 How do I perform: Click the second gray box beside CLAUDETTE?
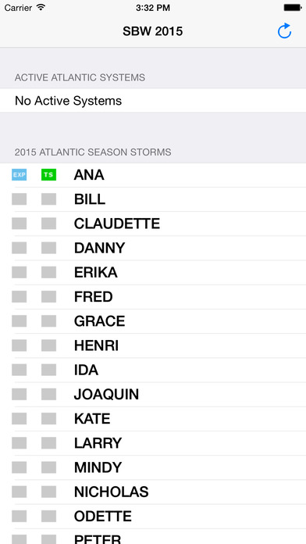pos(48,224)
